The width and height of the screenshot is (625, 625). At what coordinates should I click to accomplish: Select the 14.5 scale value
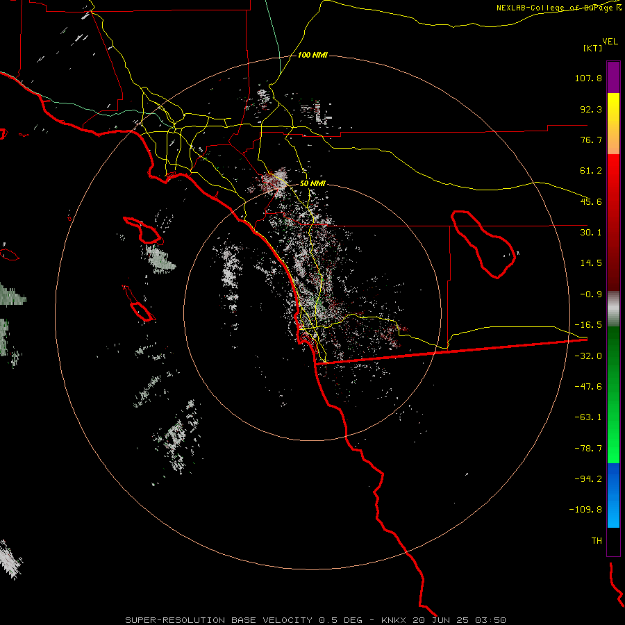click(591, 263)
